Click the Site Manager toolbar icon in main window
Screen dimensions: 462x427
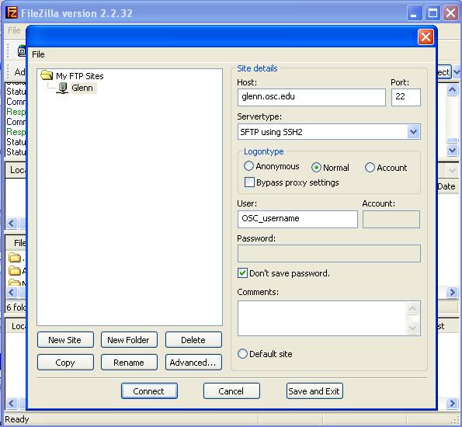click(22, 50)
